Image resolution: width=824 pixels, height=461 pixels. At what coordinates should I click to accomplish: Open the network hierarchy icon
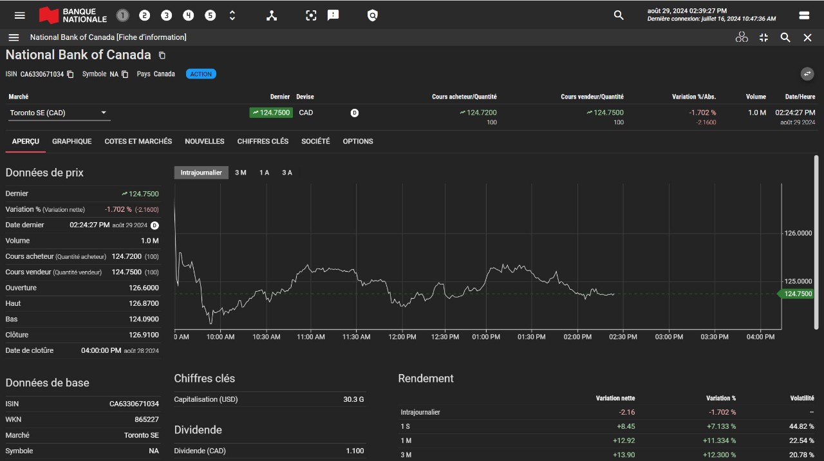[272, 15]
